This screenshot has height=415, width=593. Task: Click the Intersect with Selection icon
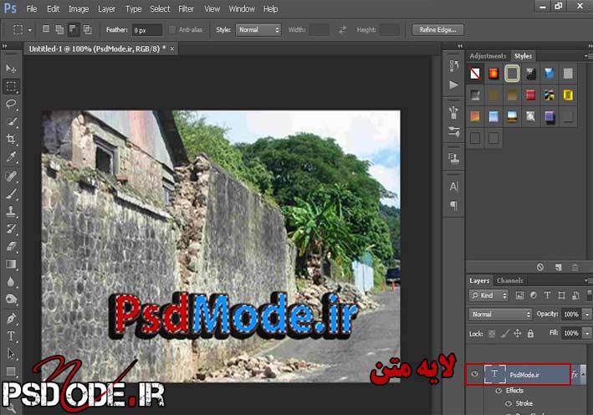click(x=87, y=29)
